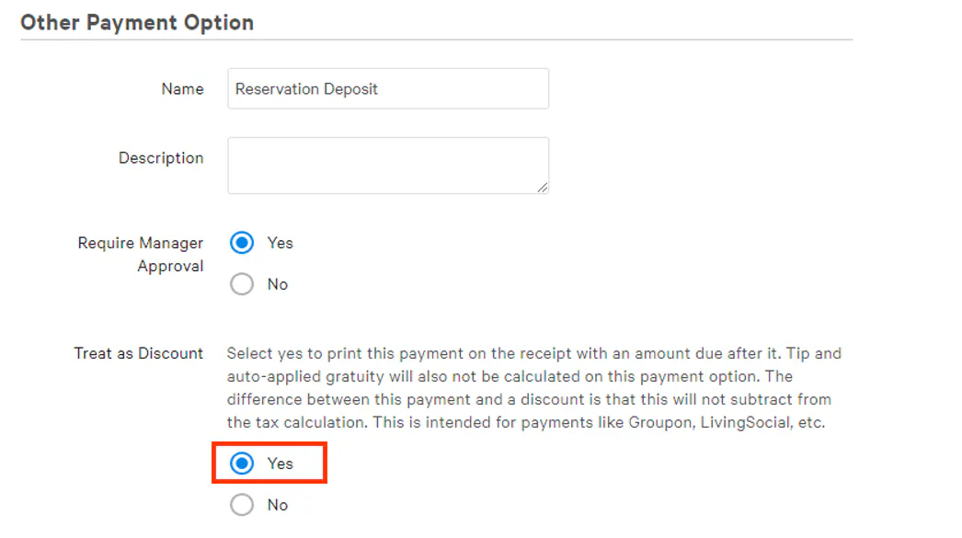
Task: Click the 'Reservation Deposit' text in Name field
Action: tap(306, 89)
